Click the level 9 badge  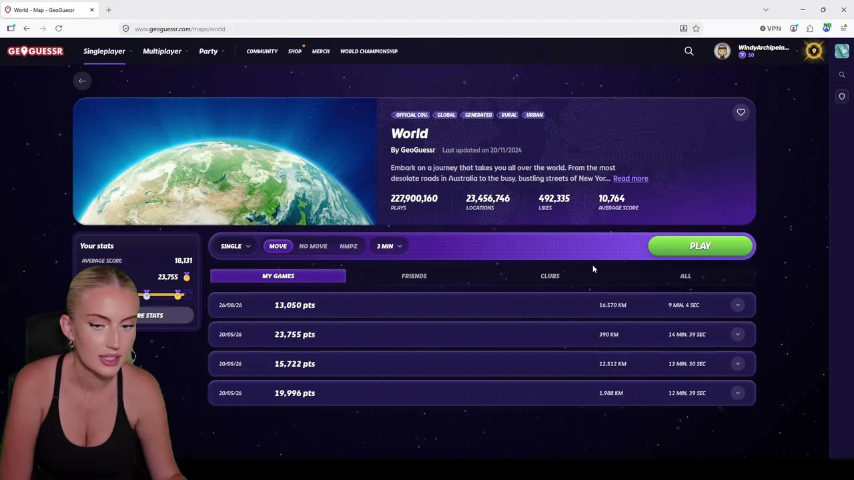pos(813,51)
